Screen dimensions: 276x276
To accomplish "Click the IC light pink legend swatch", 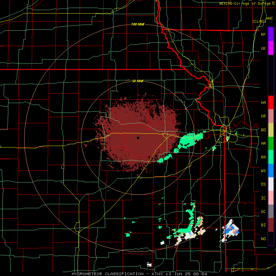I will (271, 198).
